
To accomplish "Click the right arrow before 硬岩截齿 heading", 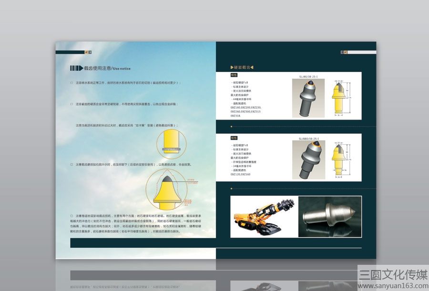I will click(232, 67).
